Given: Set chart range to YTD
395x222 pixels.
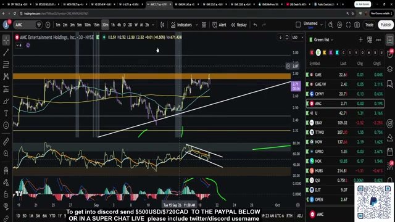Looking at the screenshot, I should click(x=52, y=216).
